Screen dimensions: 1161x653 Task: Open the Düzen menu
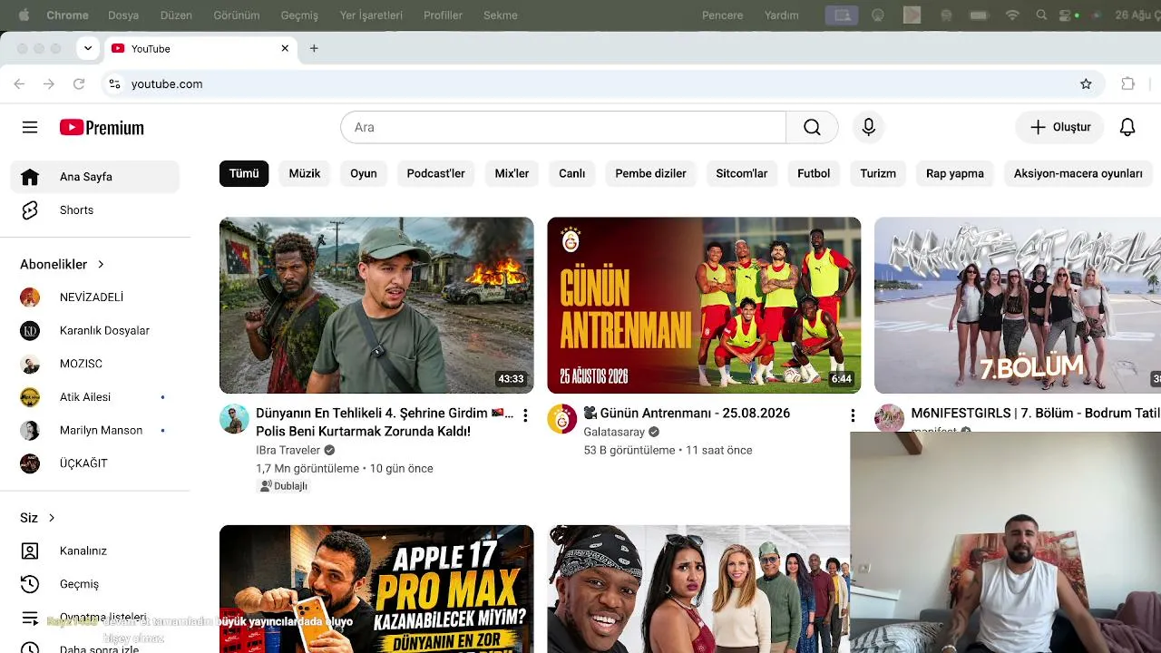(x=176, y=15)
